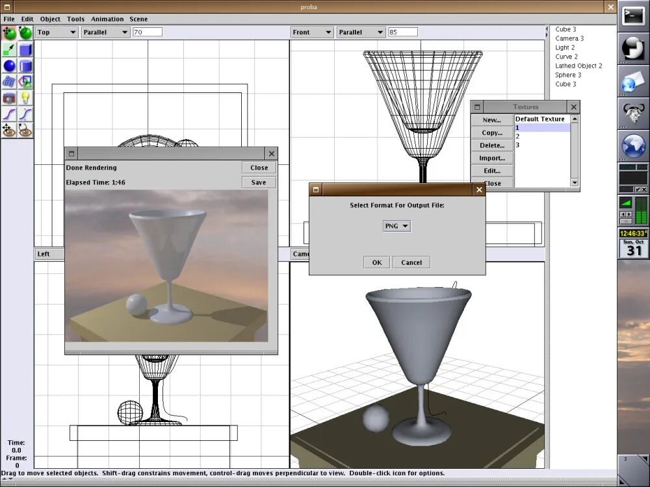Click the rendered glass image preview

tap(166, 266)
